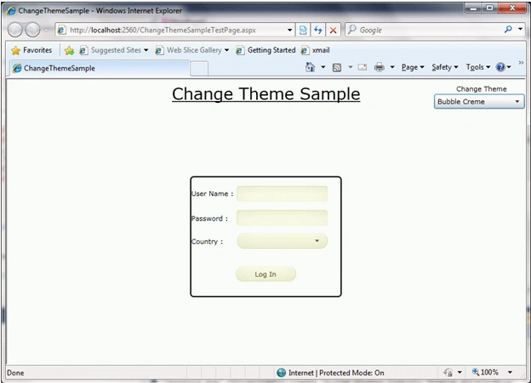Click the Done status text
The height and width of the screenshot is (383, 531).
coord(15,373)
